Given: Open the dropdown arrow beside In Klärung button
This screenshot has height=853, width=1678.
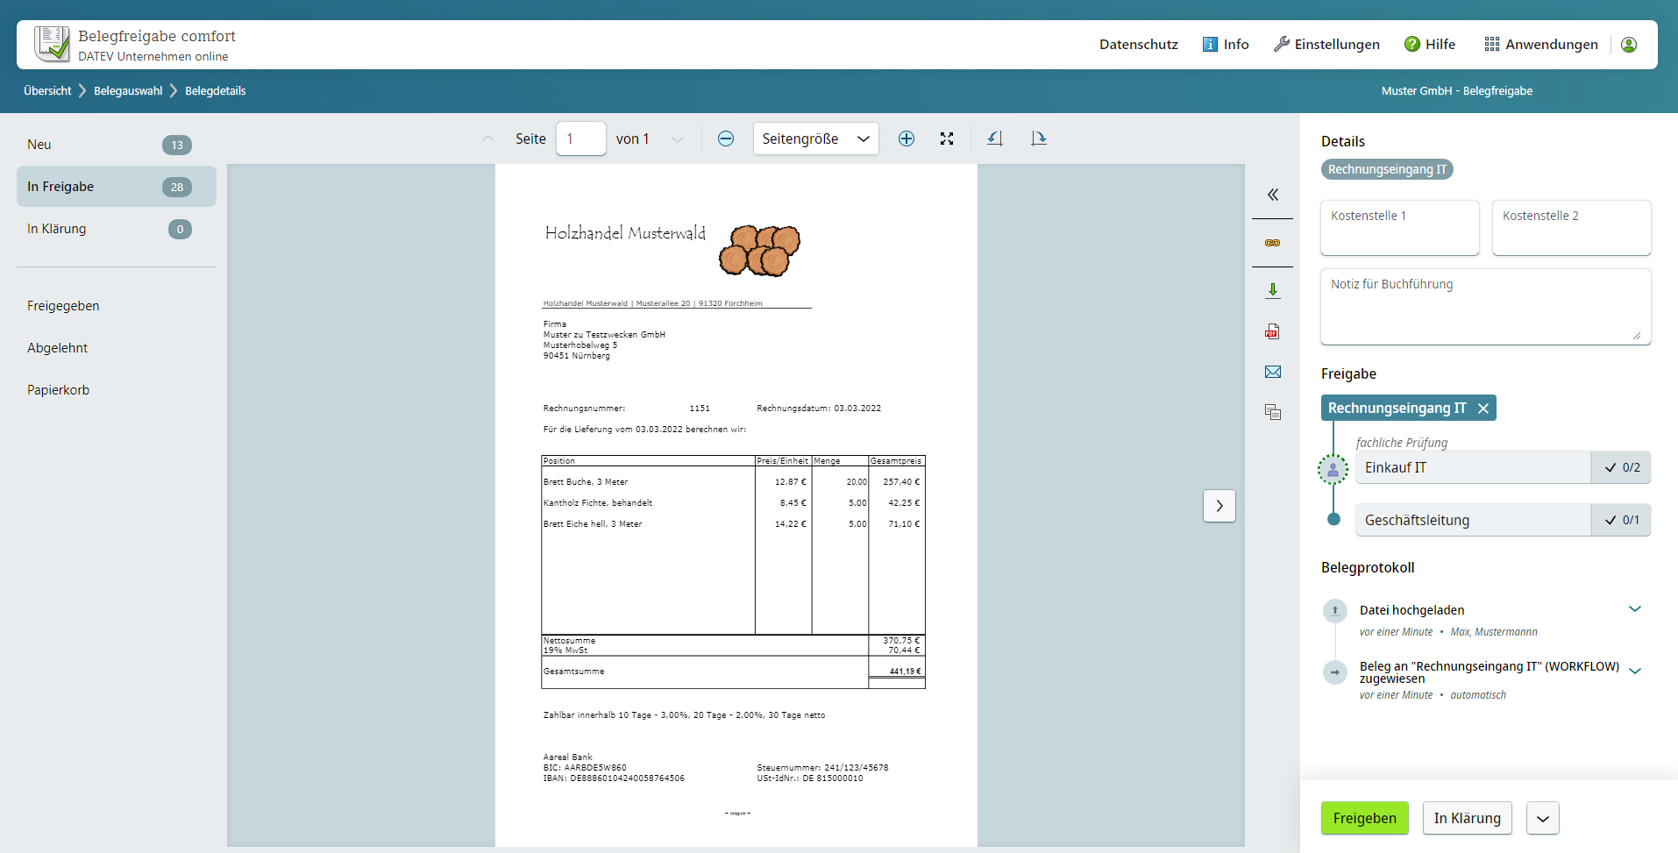Looking at the screenshot, I should (1543, 818).
